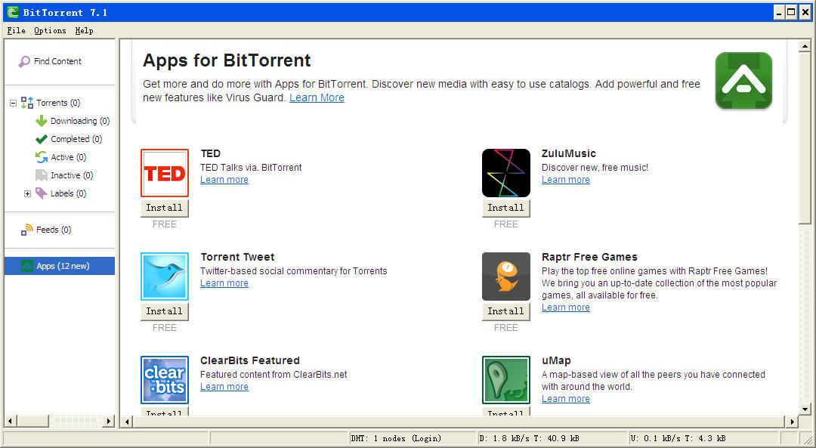The image size is (816, 448).
Task: Select Torrents (0) category
Action: click(58, 103)
